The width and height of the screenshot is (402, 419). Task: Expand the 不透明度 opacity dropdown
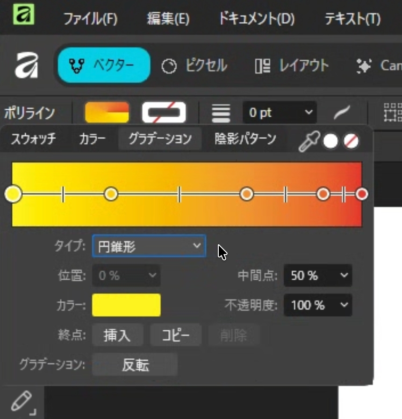(x=318, y=305)
